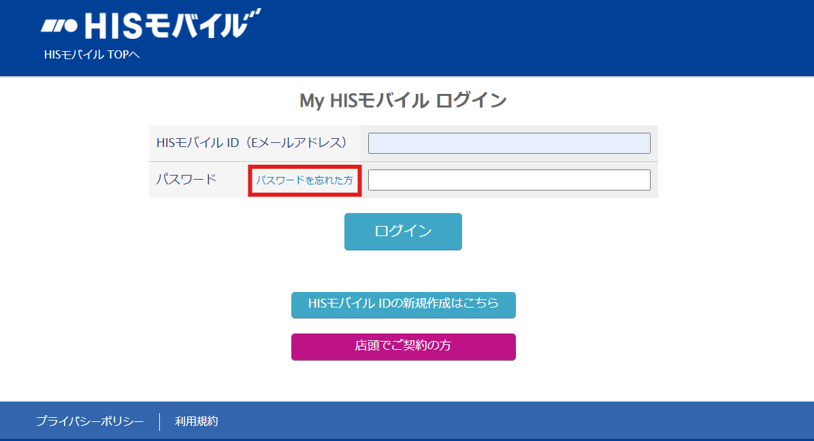Click the 店頭でご契約の方 button
814x441 pixels.
point(404,346)
